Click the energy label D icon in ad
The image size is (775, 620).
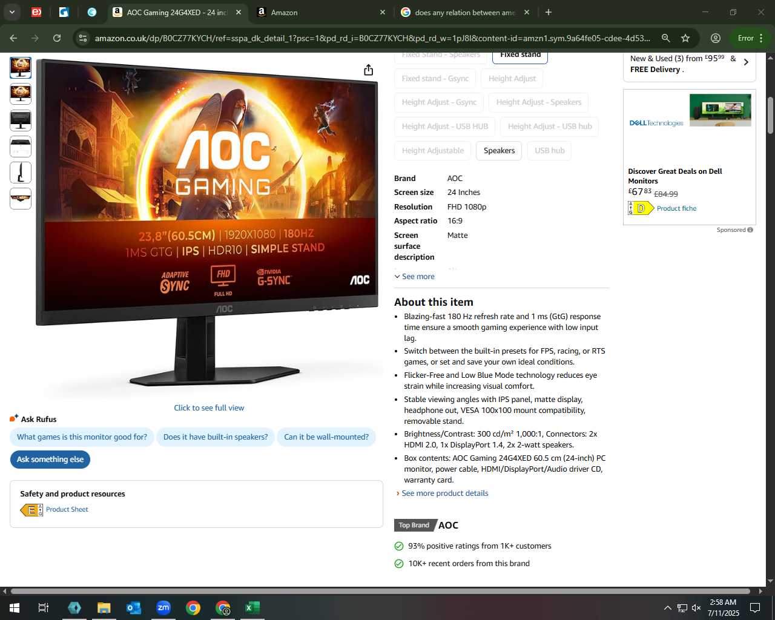(x=641, y=209)
